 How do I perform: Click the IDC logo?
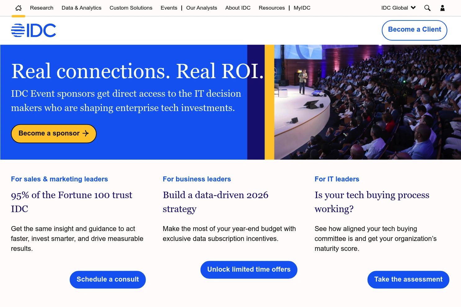tap(34, 30)
